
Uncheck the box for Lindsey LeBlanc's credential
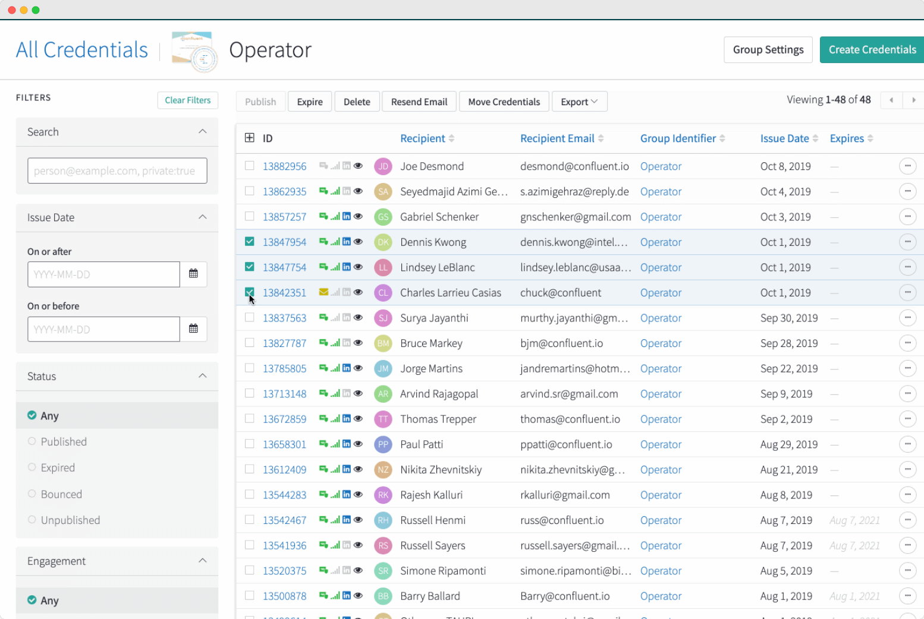pyautogui.click(x=250, y=267)
